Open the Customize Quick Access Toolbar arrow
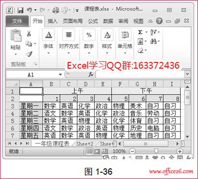 [77, 11]
